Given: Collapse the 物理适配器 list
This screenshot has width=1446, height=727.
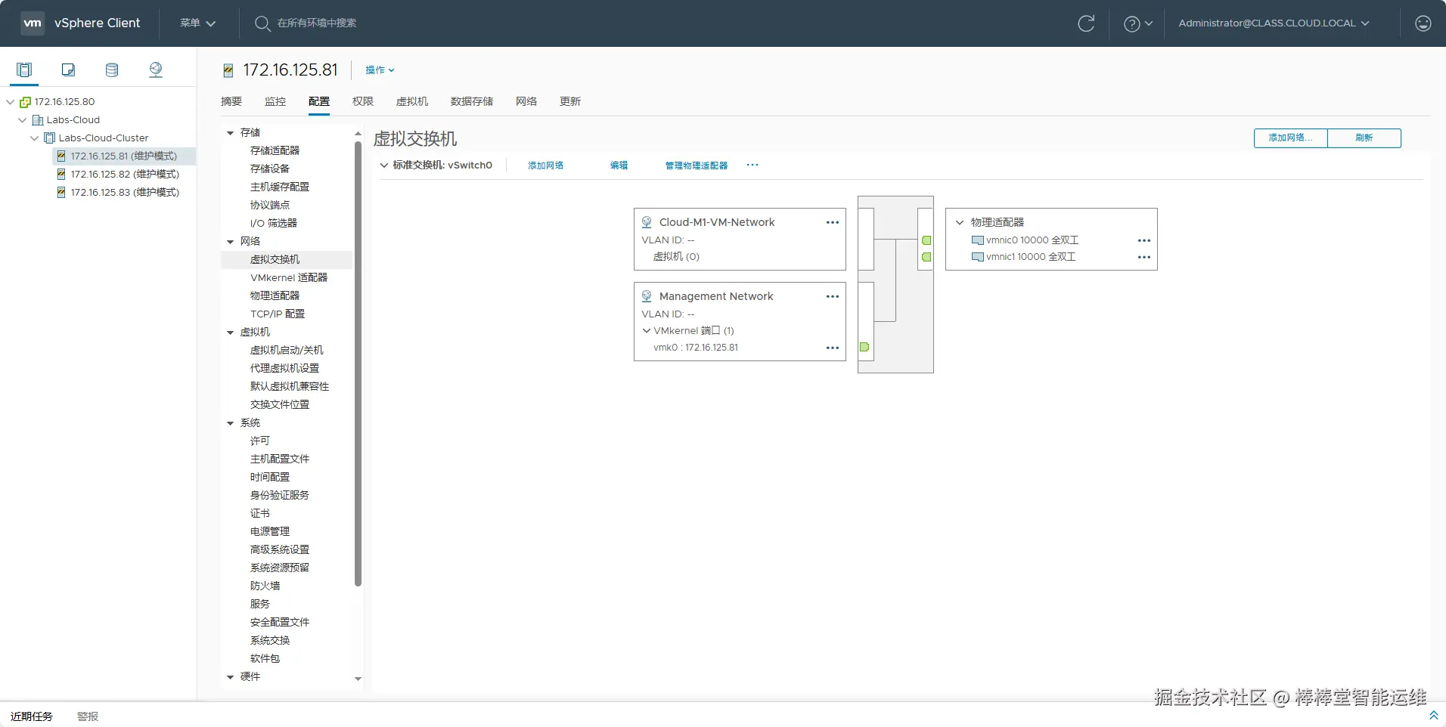Looking at the screenshot, I should pyautogui.click(x=960, y=222).
